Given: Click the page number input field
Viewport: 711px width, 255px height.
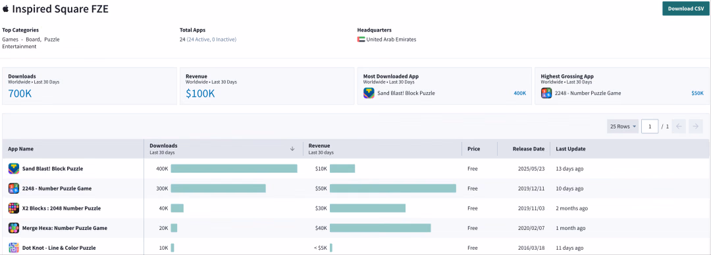Looking at the screenshot, I should [x=650, y=126].
